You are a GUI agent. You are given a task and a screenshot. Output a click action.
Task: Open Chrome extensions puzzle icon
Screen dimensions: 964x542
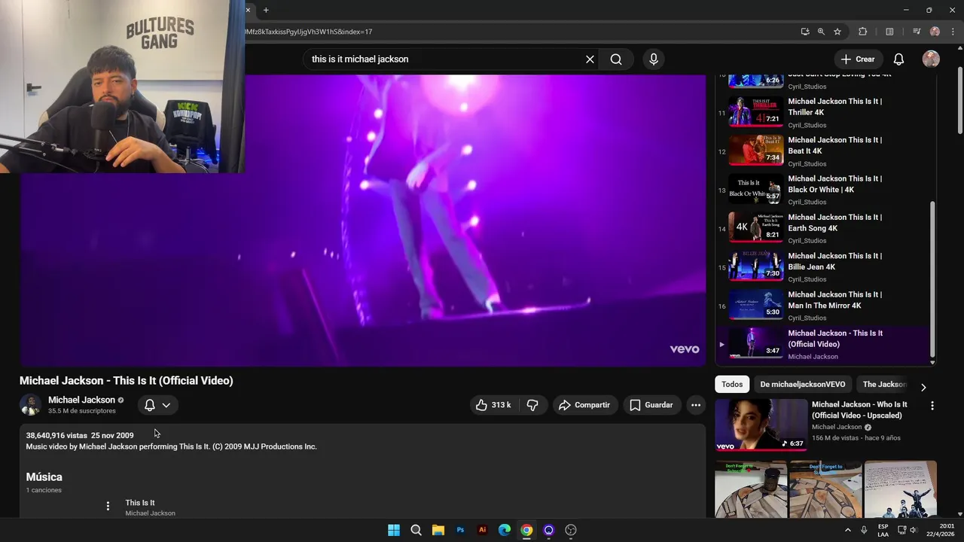[863, 32]
